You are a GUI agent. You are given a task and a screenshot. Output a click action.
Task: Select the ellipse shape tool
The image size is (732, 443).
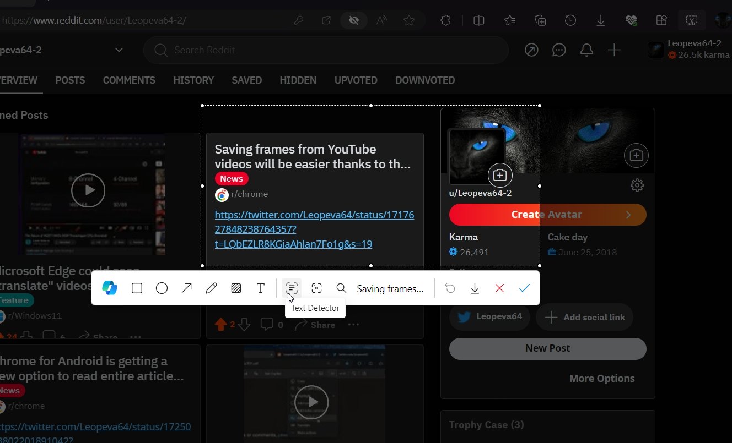(162, 288)
